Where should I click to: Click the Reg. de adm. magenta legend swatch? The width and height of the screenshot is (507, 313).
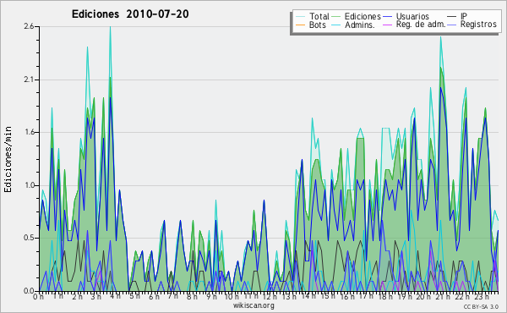coord(387,25)
